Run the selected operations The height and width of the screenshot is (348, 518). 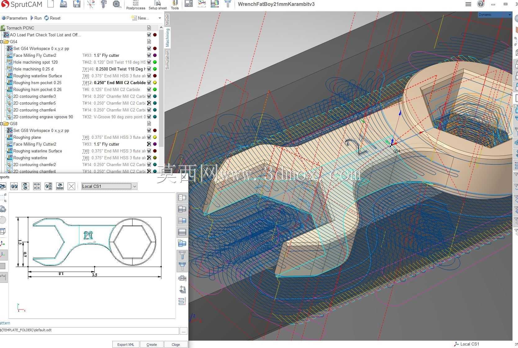[36, 18]
